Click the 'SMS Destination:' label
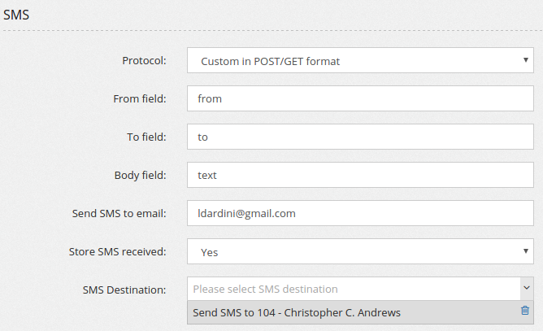The image size is (543, 331). pyautogui.click(x=124, y=289)
